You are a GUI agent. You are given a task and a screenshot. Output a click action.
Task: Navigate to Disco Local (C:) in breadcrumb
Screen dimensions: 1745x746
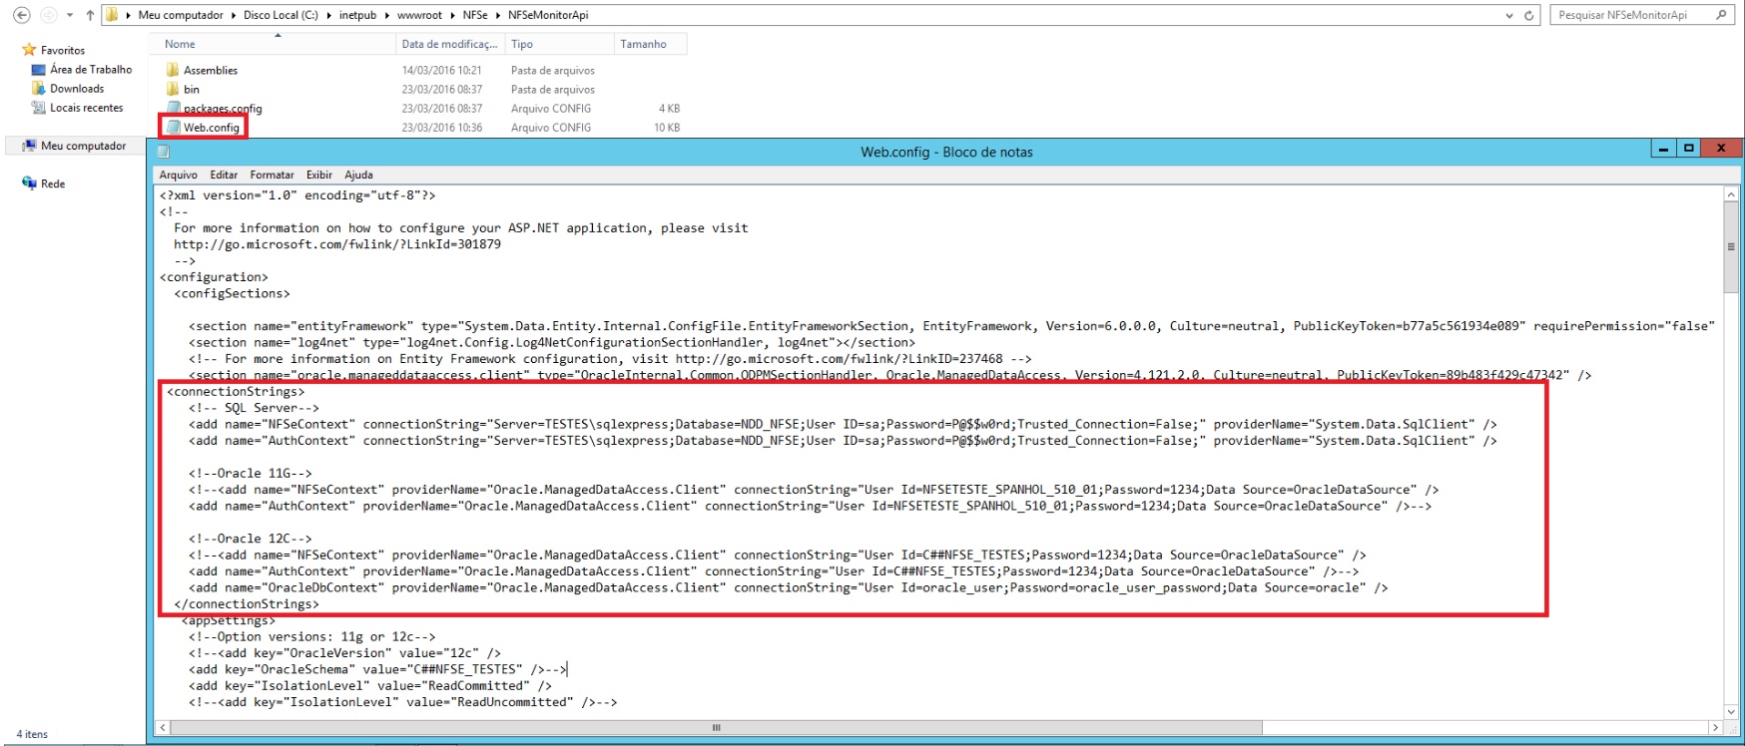(x=281, y=15)
